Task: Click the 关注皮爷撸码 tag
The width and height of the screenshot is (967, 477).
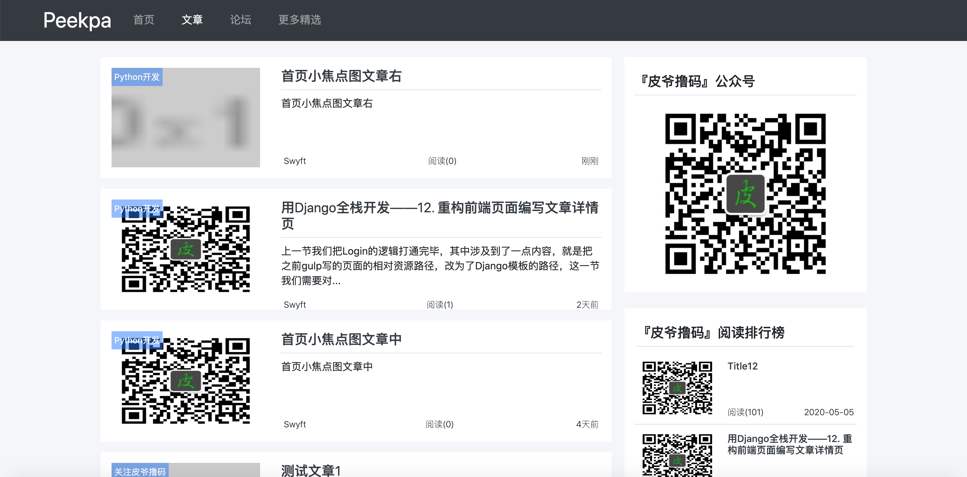Action: pyautogui.click(x=140, y=471)
